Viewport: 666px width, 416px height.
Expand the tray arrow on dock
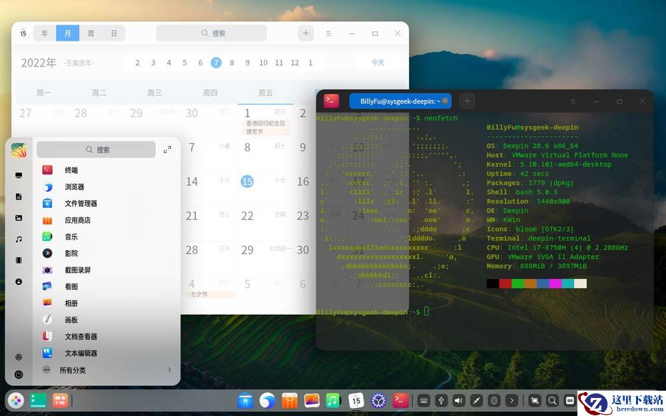pos(511,400)
